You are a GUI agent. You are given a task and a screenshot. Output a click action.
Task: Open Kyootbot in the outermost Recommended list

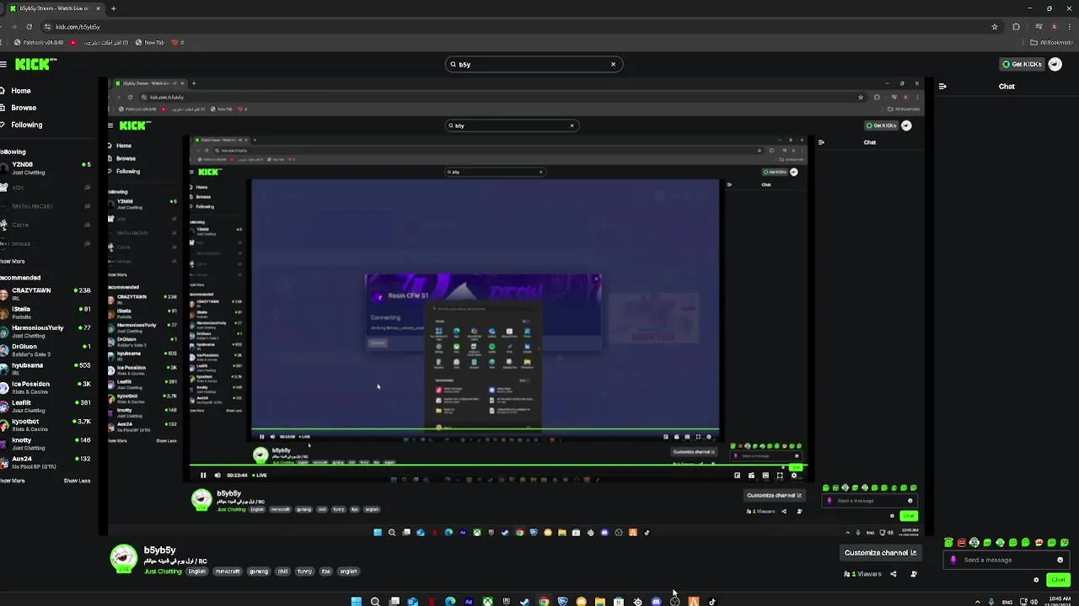pyautogui.click(x=46, y=424)
